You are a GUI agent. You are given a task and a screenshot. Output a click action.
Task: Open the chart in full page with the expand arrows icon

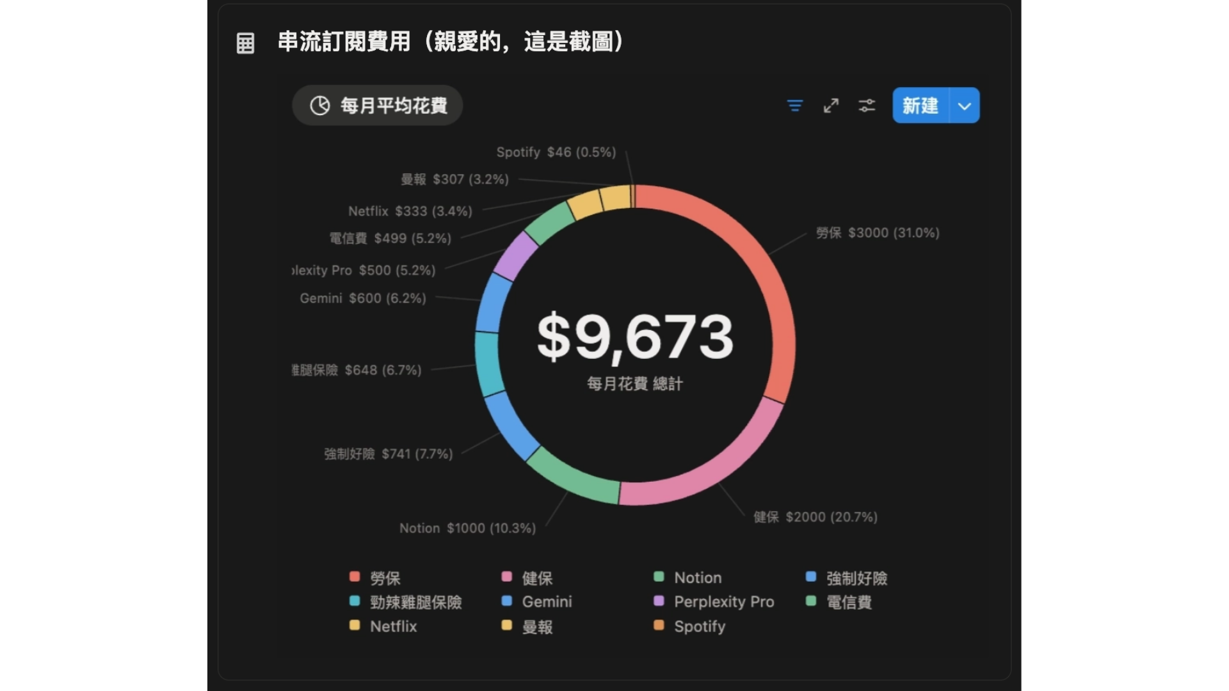(831, 106)
